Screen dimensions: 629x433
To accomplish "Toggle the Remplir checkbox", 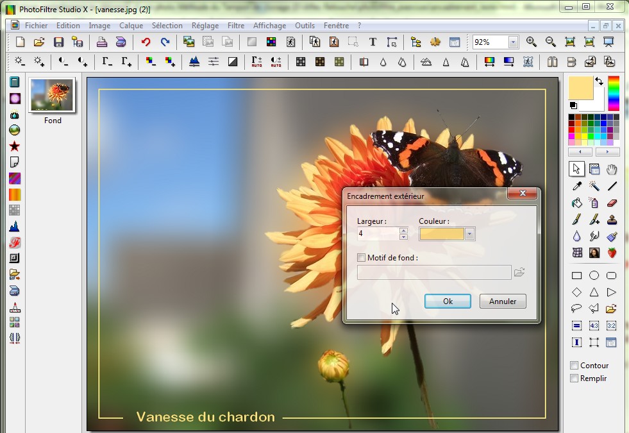I will coord(574,378).
